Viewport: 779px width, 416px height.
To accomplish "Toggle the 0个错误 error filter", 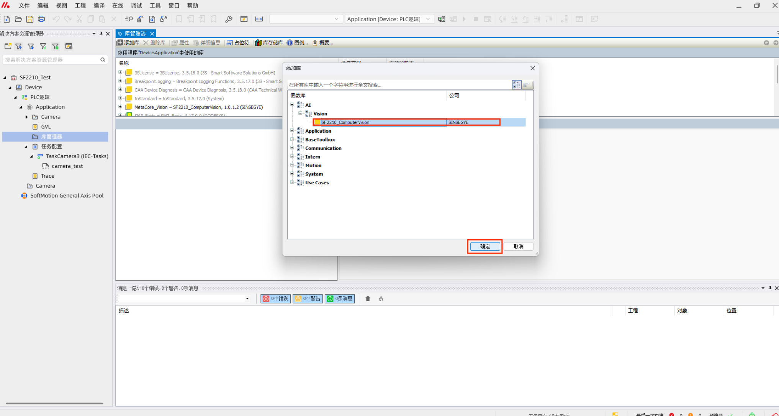I will (276, 299).
